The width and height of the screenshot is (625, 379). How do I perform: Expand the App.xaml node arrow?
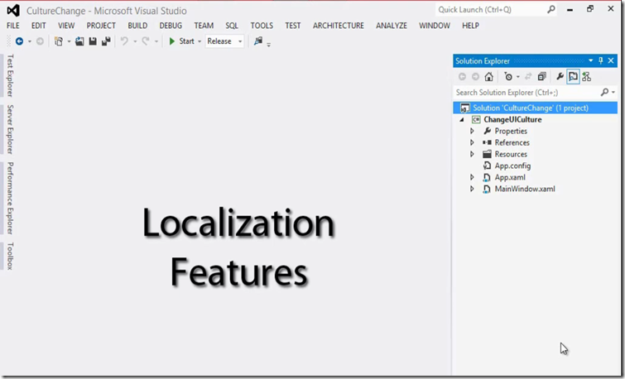pos(472,177)
